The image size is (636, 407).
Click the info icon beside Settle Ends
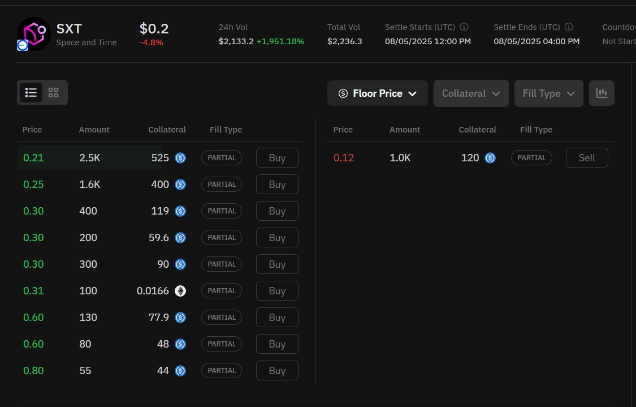pyautogui.click(x=568, y=27)
